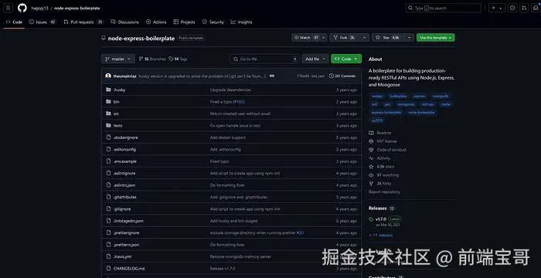Click the Report repository link

(x=384, y=192)
